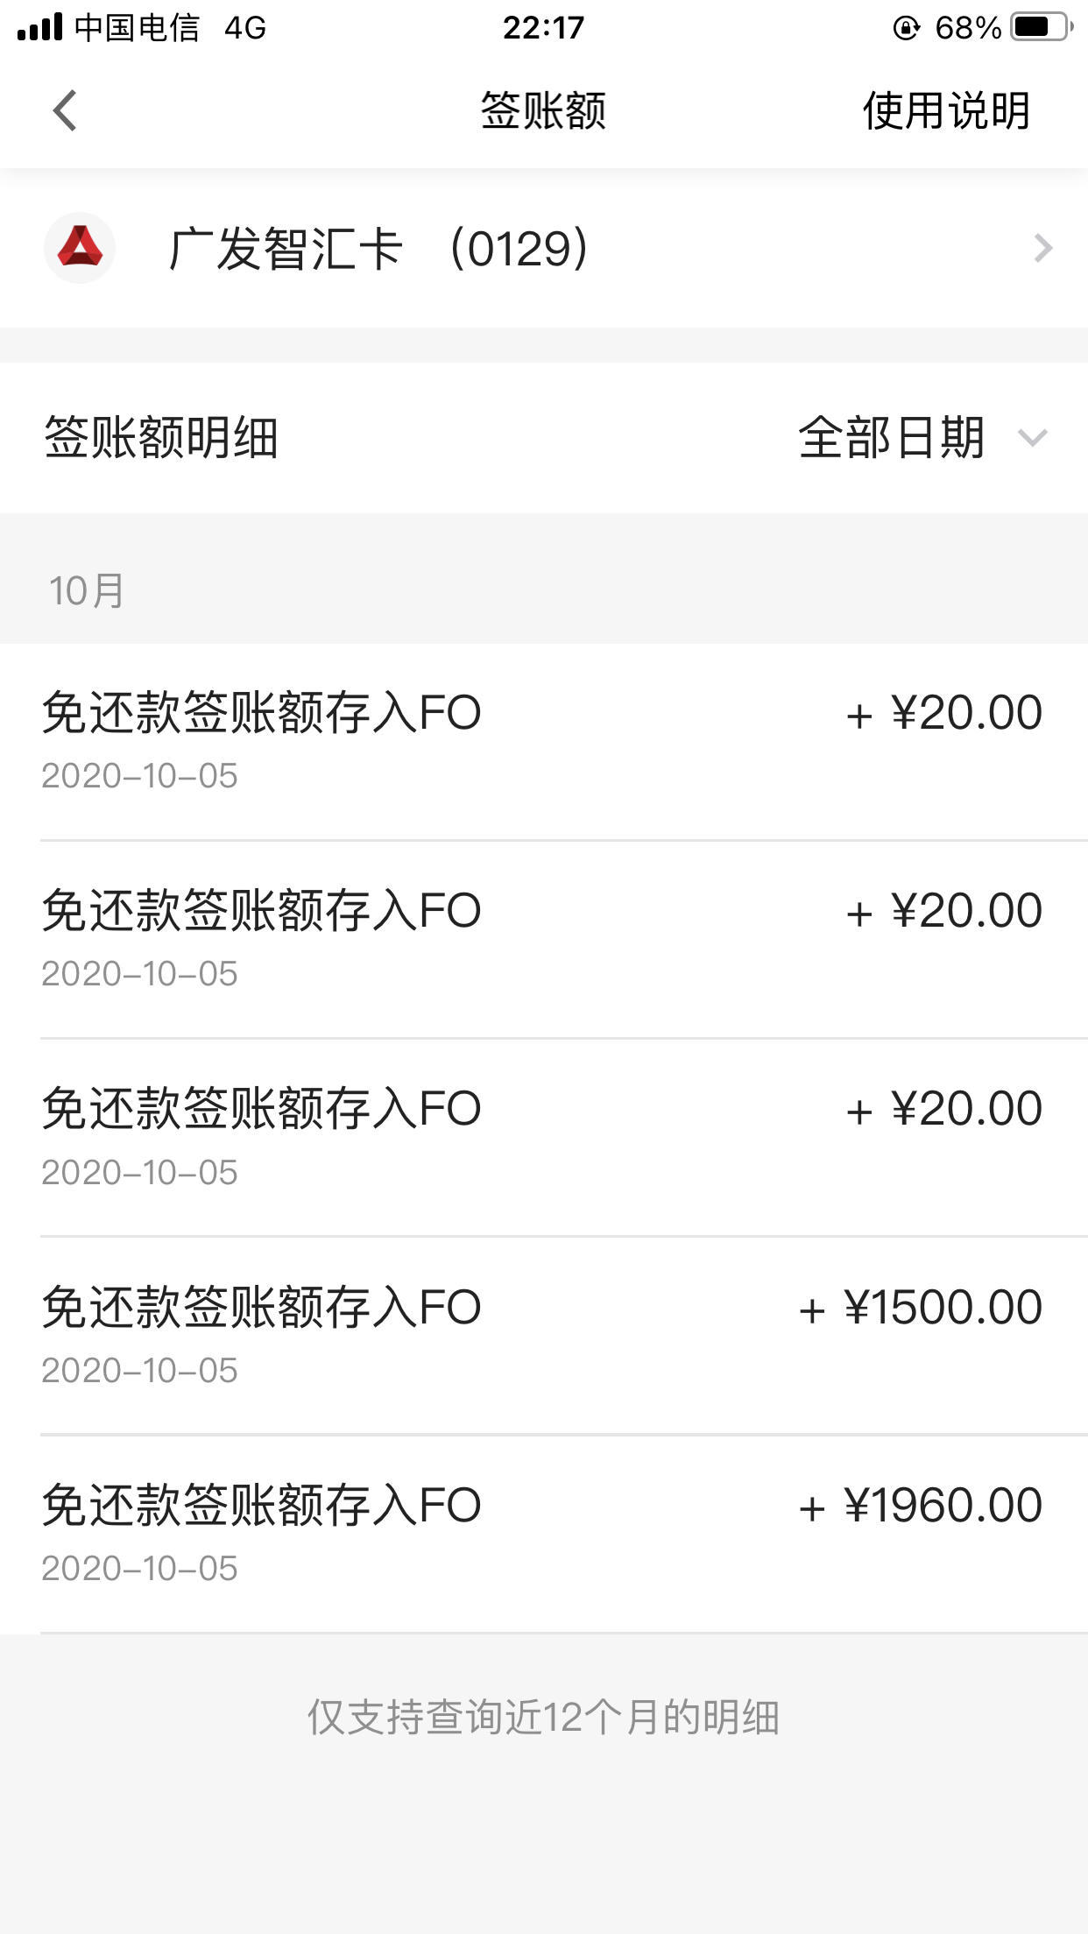Open first ¥20.00 免还款签账额存入 entry
This screenshot has height=1934, width=1088.
(544, 742)
